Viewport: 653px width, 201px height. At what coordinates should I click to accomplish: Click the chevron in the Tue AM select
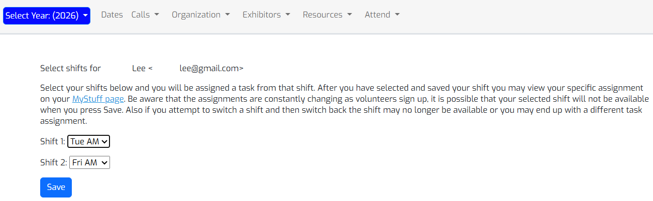tap(104, 142)
